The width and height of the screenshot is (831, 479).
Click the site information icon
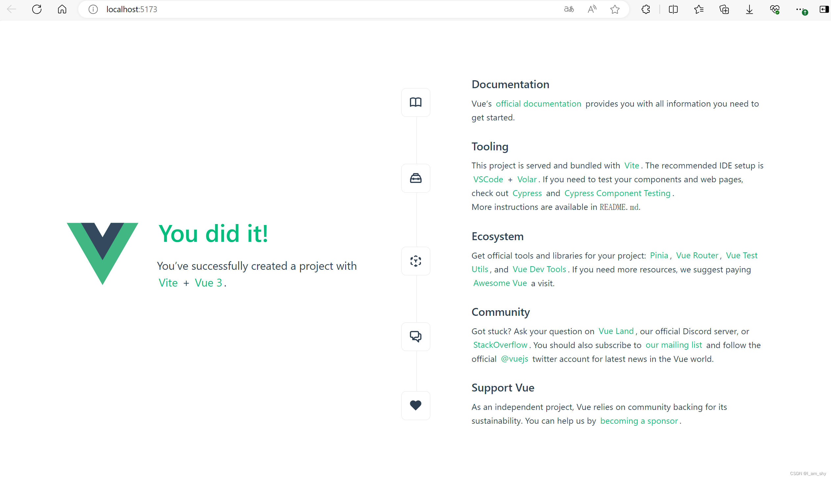(93, 9)
